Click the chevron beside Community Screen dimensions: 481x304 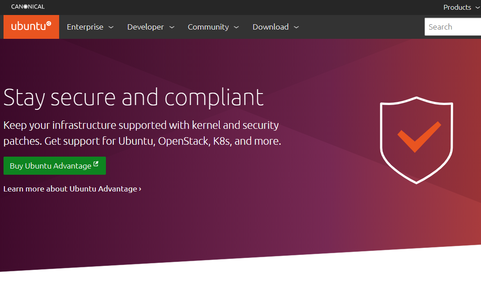point(236,27)
